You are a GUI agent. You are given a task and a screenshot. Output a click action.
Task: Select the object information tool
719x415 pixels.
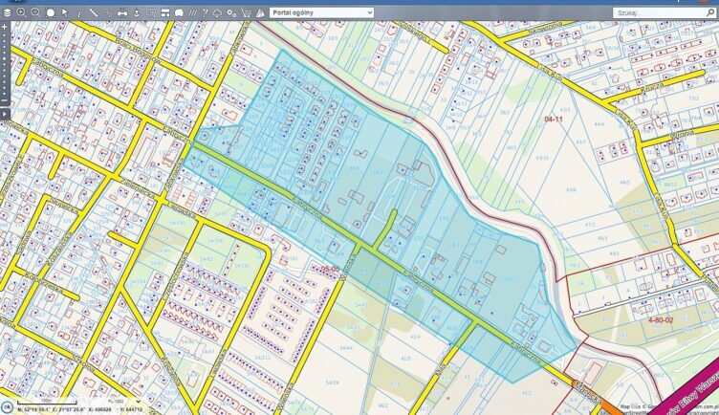point(78,12)
